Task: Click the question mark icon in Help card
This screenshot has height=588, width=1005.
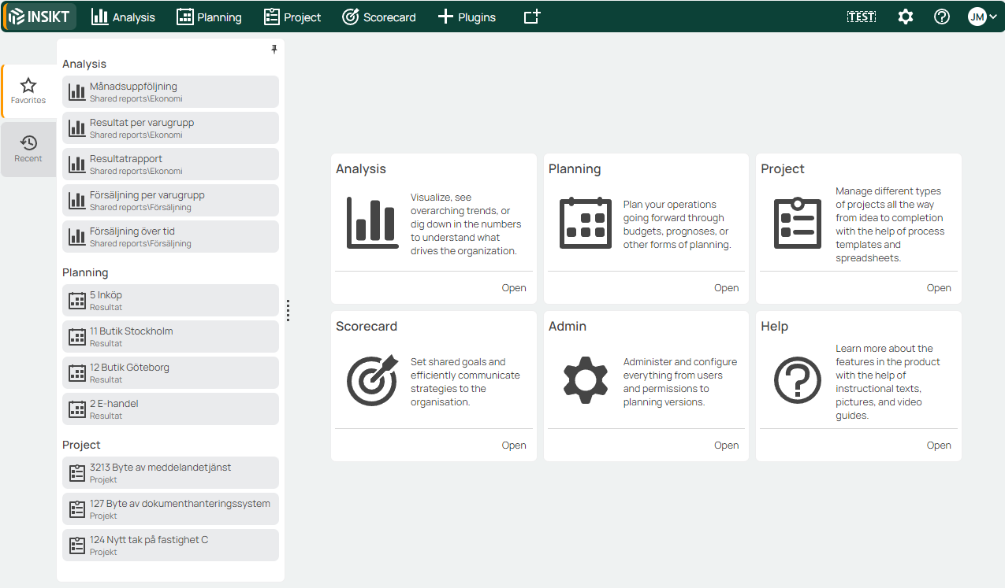Action: pos(798,381)
